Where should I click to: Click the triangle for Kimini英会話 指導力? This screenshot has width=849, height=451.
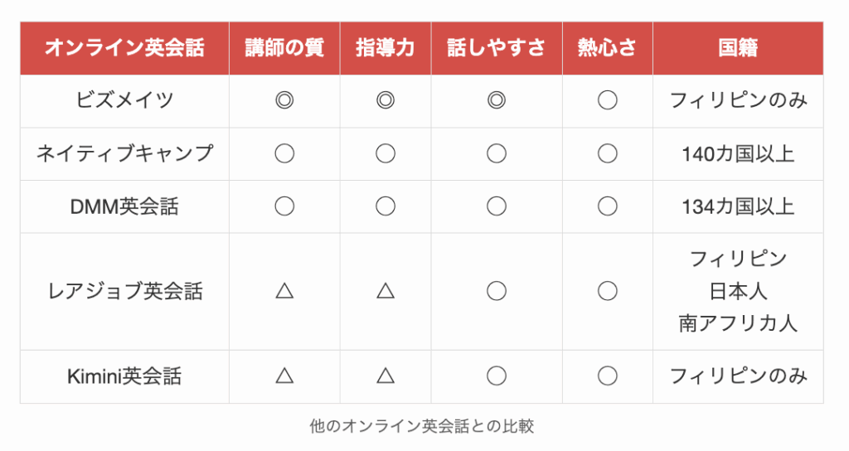(x=385, y=376)
